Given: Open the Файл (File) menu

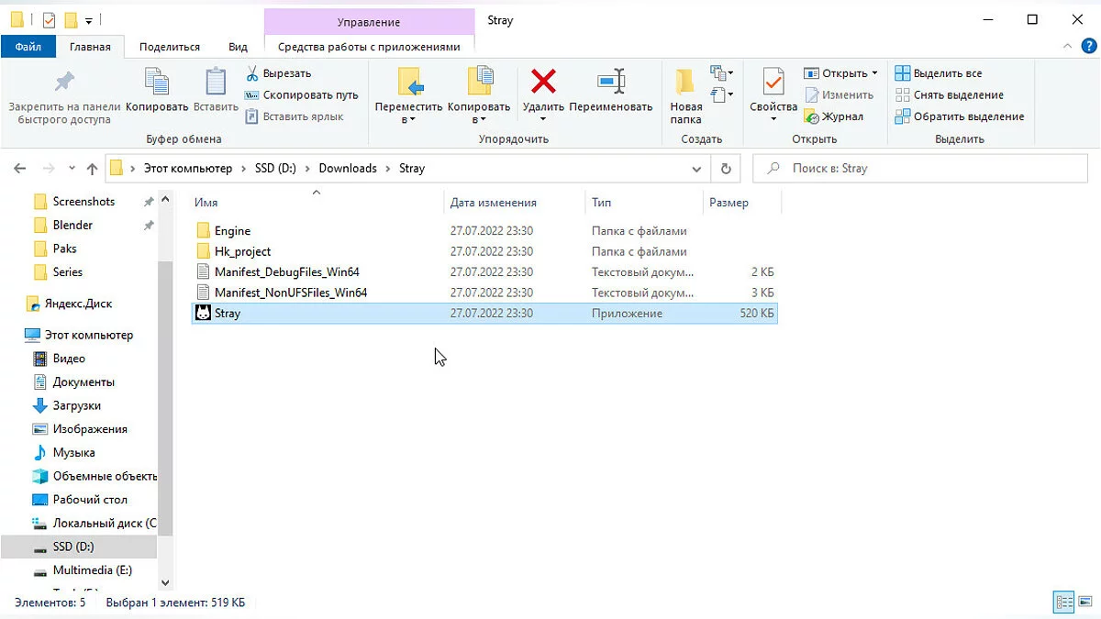Looking at the screenshot, I should 28,47.
